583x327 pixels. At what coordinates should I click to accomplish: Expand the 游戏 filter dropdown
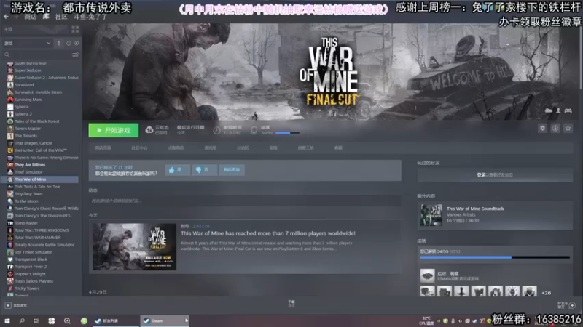coord(27,44)
